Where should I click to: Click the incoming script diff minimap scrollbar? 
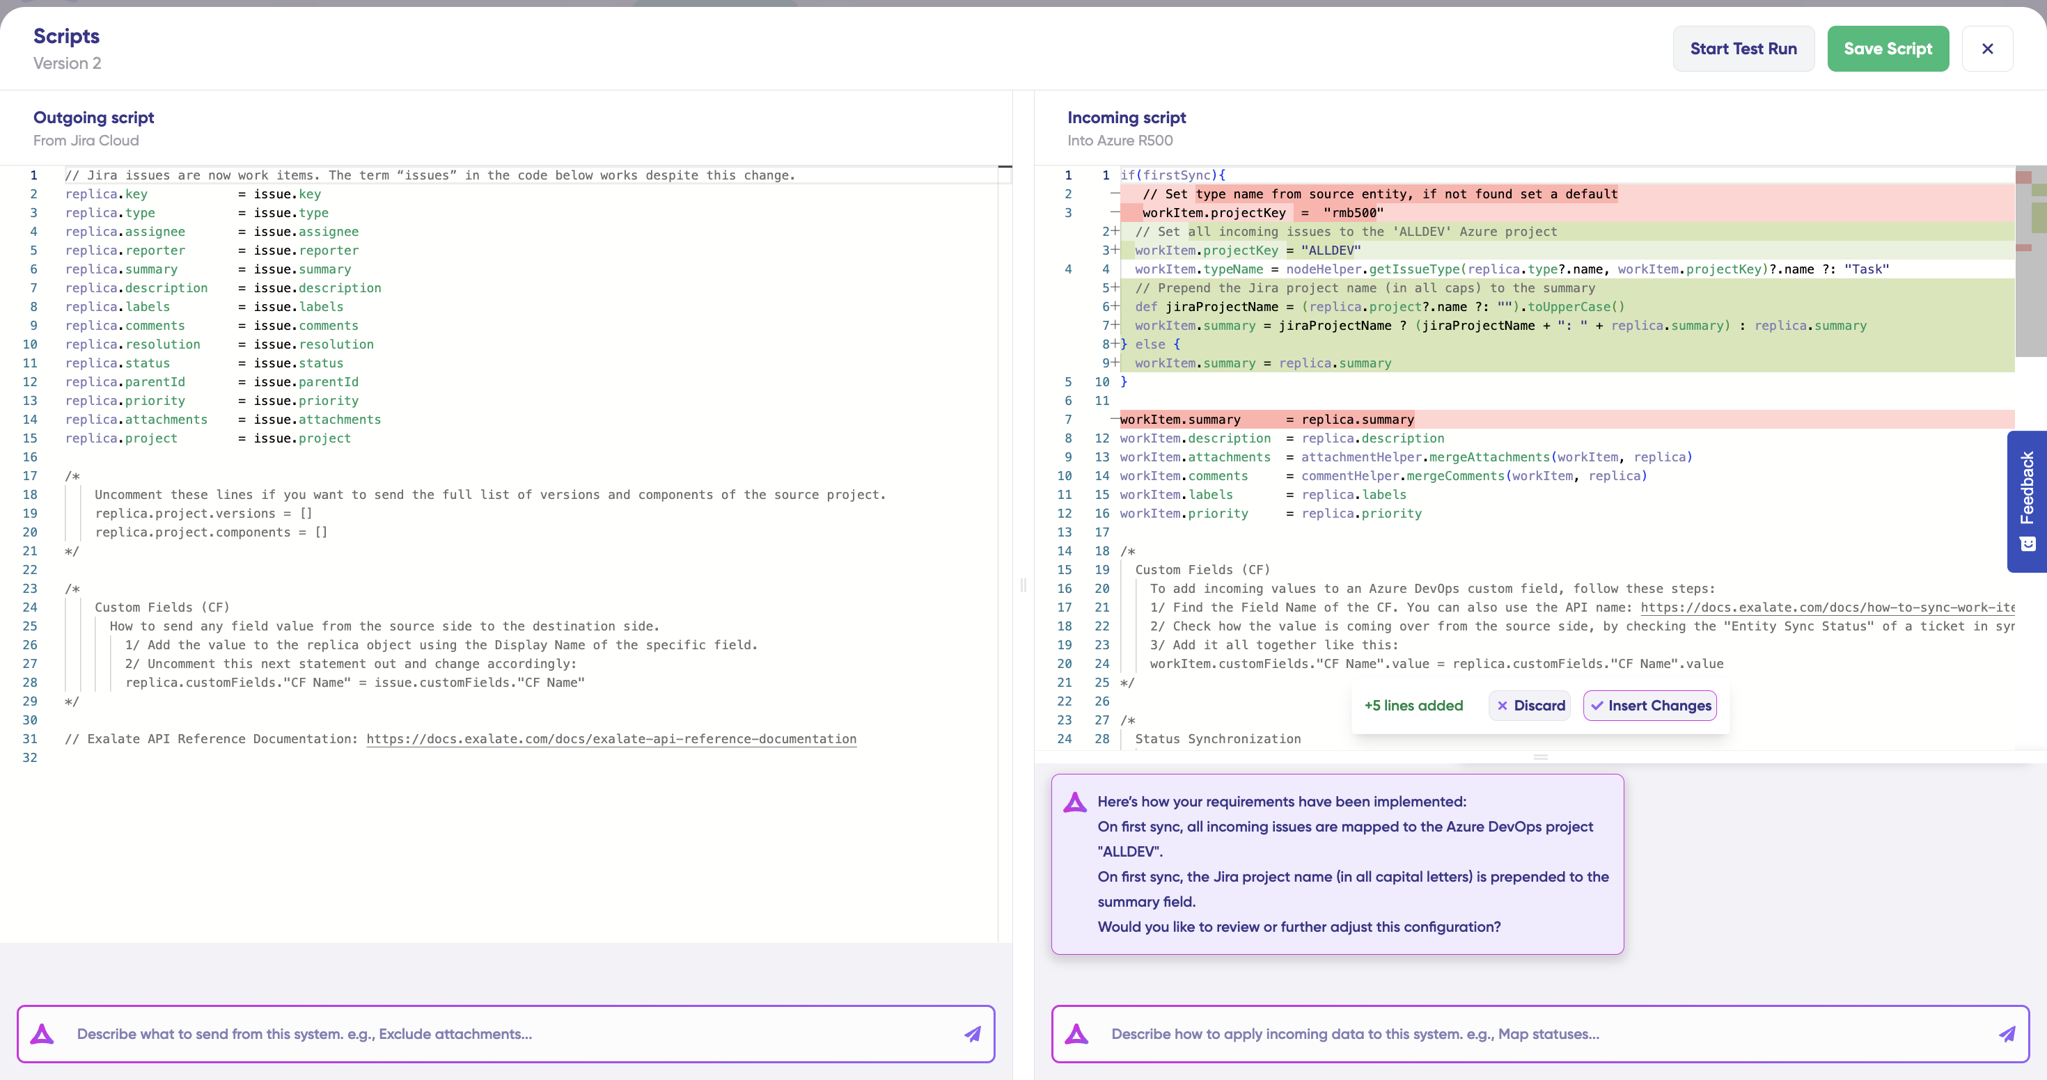[x=2031, y=262]
